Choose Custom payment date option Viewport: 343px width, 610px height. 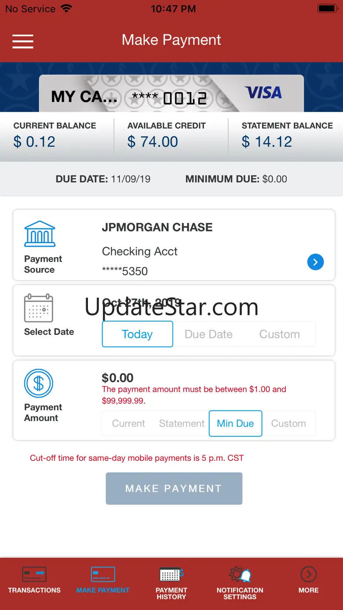coord(280,334)
